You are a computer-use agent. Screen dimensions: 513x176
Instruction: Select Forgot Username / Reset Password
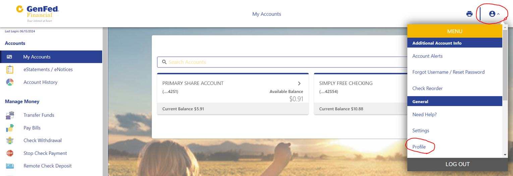click(x=448, y=72)
